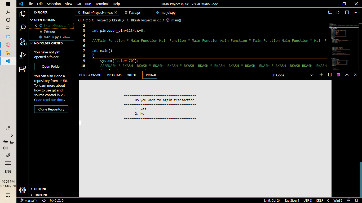362x203 pixels.
Task: Open the Search view in activity bar
Action: pos(23,27)
